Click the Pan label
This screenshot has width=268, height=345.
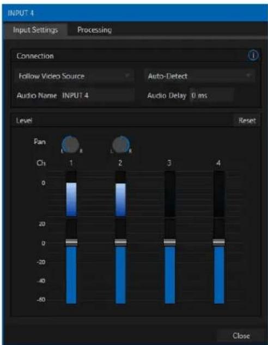click(40, 142)
